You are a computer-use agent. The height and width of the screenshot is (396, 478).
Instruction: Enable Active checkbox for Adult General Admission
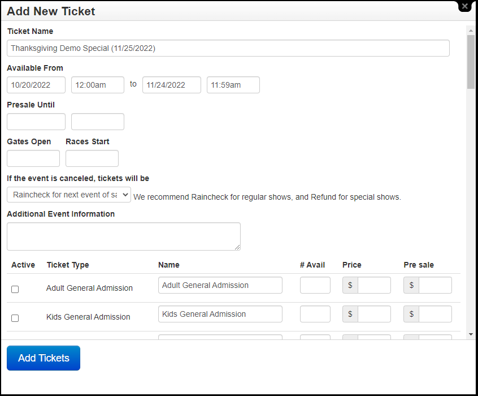point(15,289)
